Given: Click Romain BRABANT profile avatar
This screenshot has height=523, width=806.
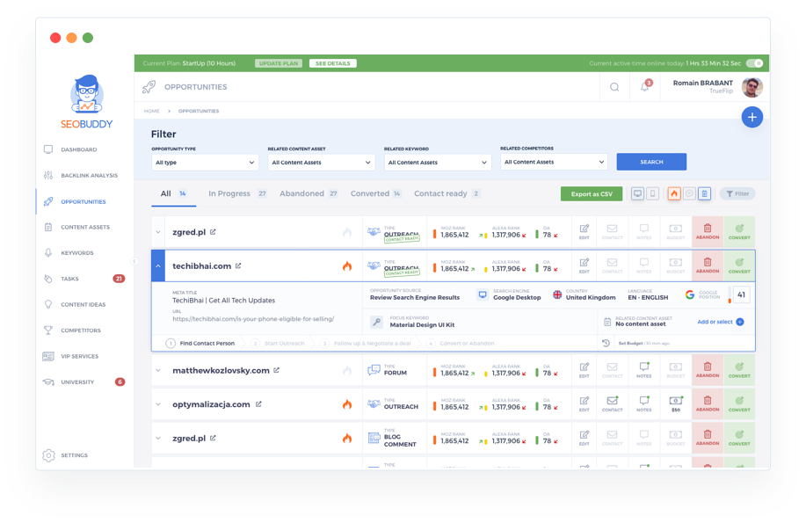Looking at the screenshot, I should click(752, 87).
